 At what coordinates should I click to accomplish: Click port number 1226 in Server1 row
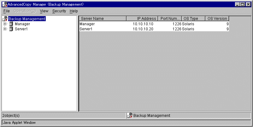click(x=177, y=29)
